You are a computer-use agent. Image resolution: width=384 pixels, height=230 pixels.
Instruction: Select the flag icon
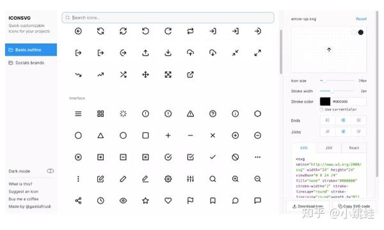[x=190, y=201]
